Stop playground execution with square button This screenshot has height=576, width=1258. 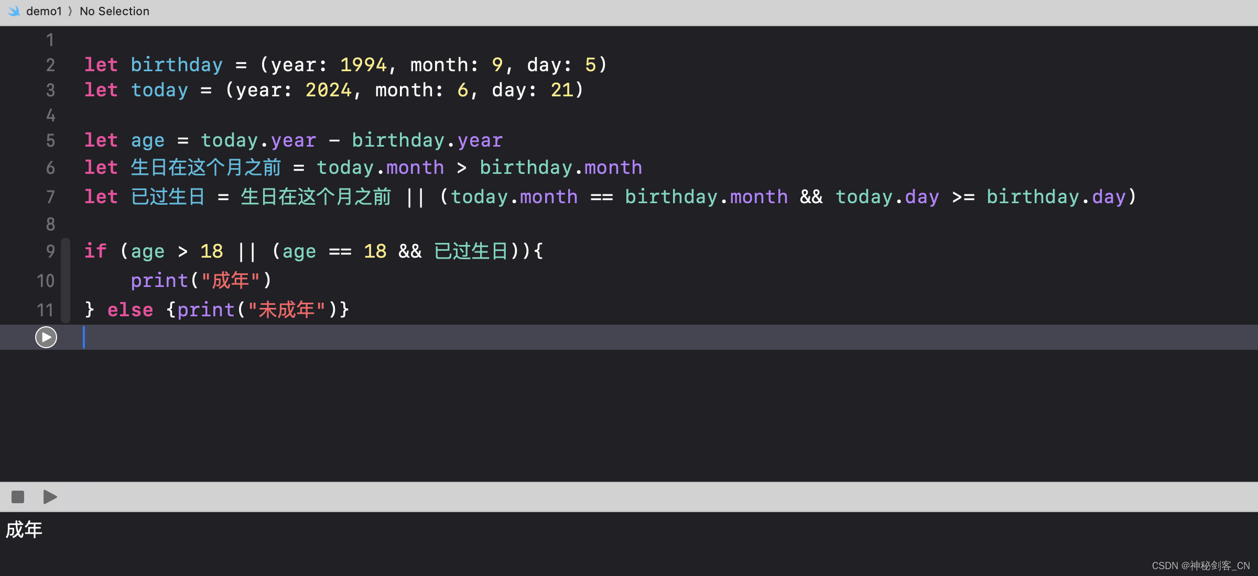point(18,496)
